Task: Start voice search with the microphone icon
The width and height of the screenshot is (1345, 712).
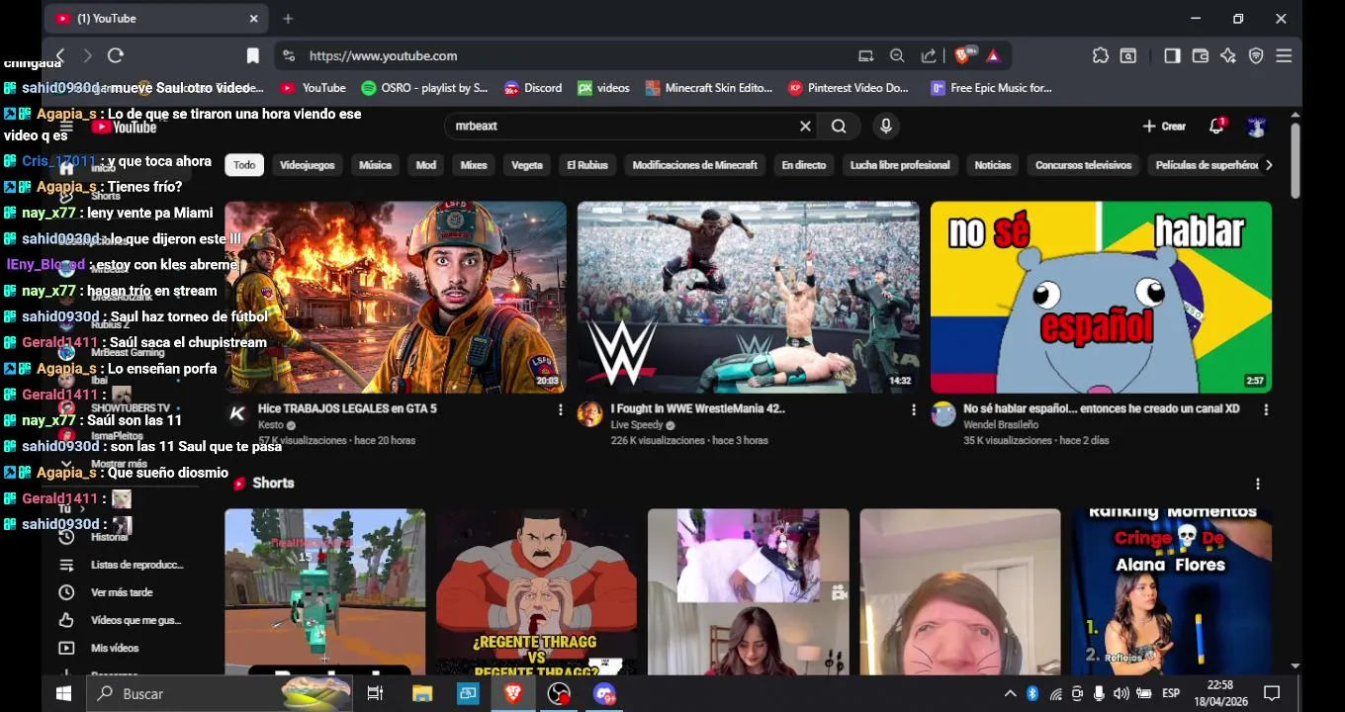Action: tap(886, 127)
